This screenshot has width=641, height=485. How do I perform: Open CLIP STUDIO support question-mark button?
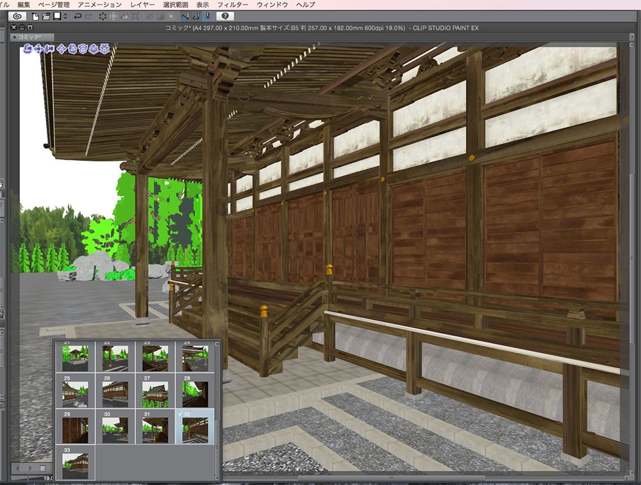pyautogui.click(x=225, y=17)
